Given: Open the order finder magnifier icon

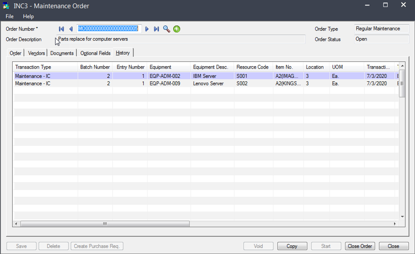Looking at the screenshot, I should (x=167, y=29).
